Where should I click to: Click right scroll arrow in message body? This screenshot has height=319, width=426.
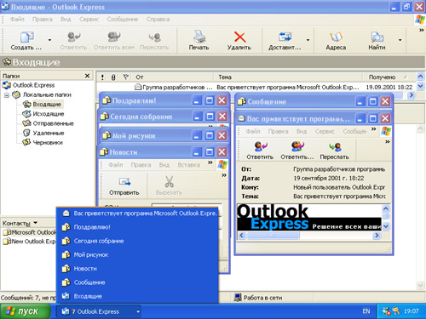[377, 236]
